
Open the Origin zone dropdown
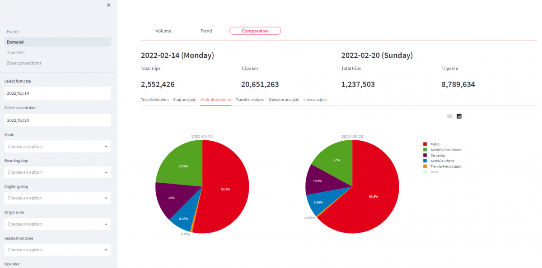click(57, 224)
